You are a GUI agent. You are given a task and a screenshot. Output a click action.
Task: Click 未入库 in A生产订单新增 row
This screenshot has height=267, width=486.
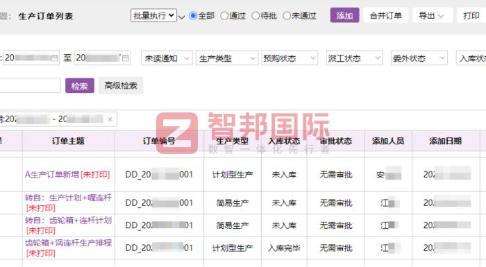click(x=284, y=175)
